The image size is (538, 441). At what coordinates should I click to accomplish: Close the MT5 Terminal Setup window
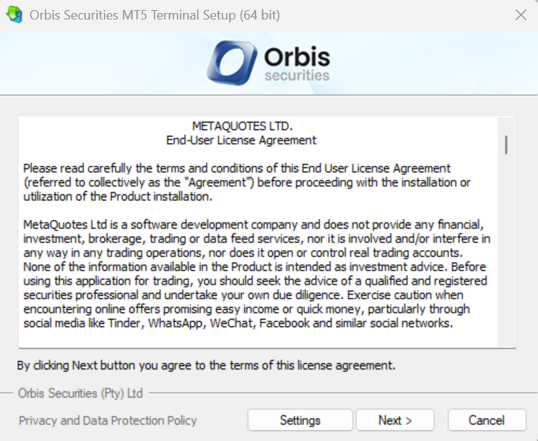coord(520,14)
